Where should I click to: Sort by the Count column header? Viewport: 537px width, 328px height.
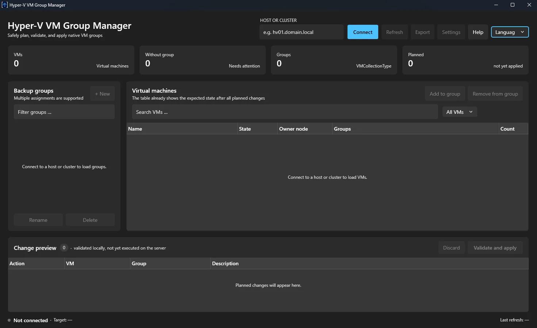coord(513,129)
